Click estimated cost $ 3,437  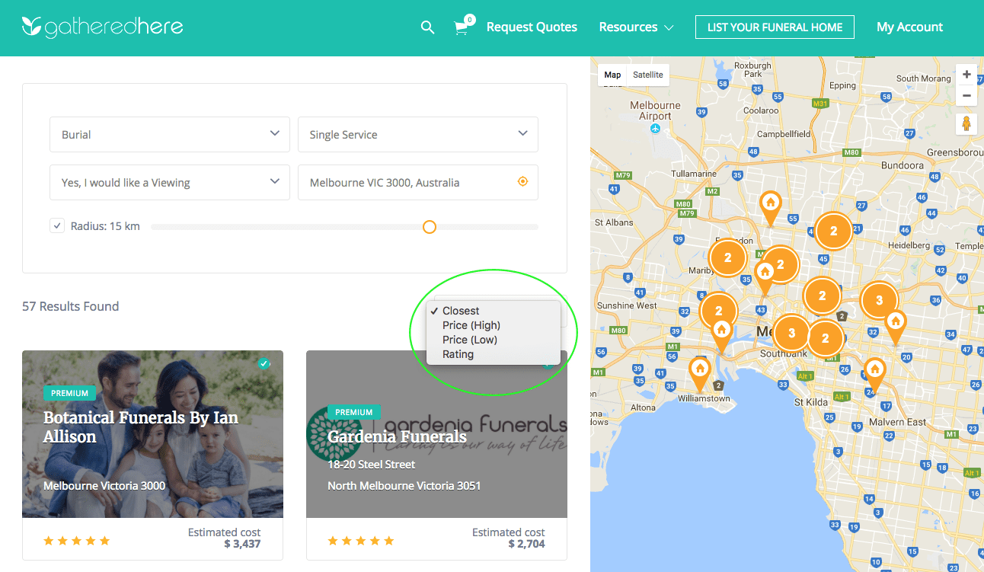(242, 544)
